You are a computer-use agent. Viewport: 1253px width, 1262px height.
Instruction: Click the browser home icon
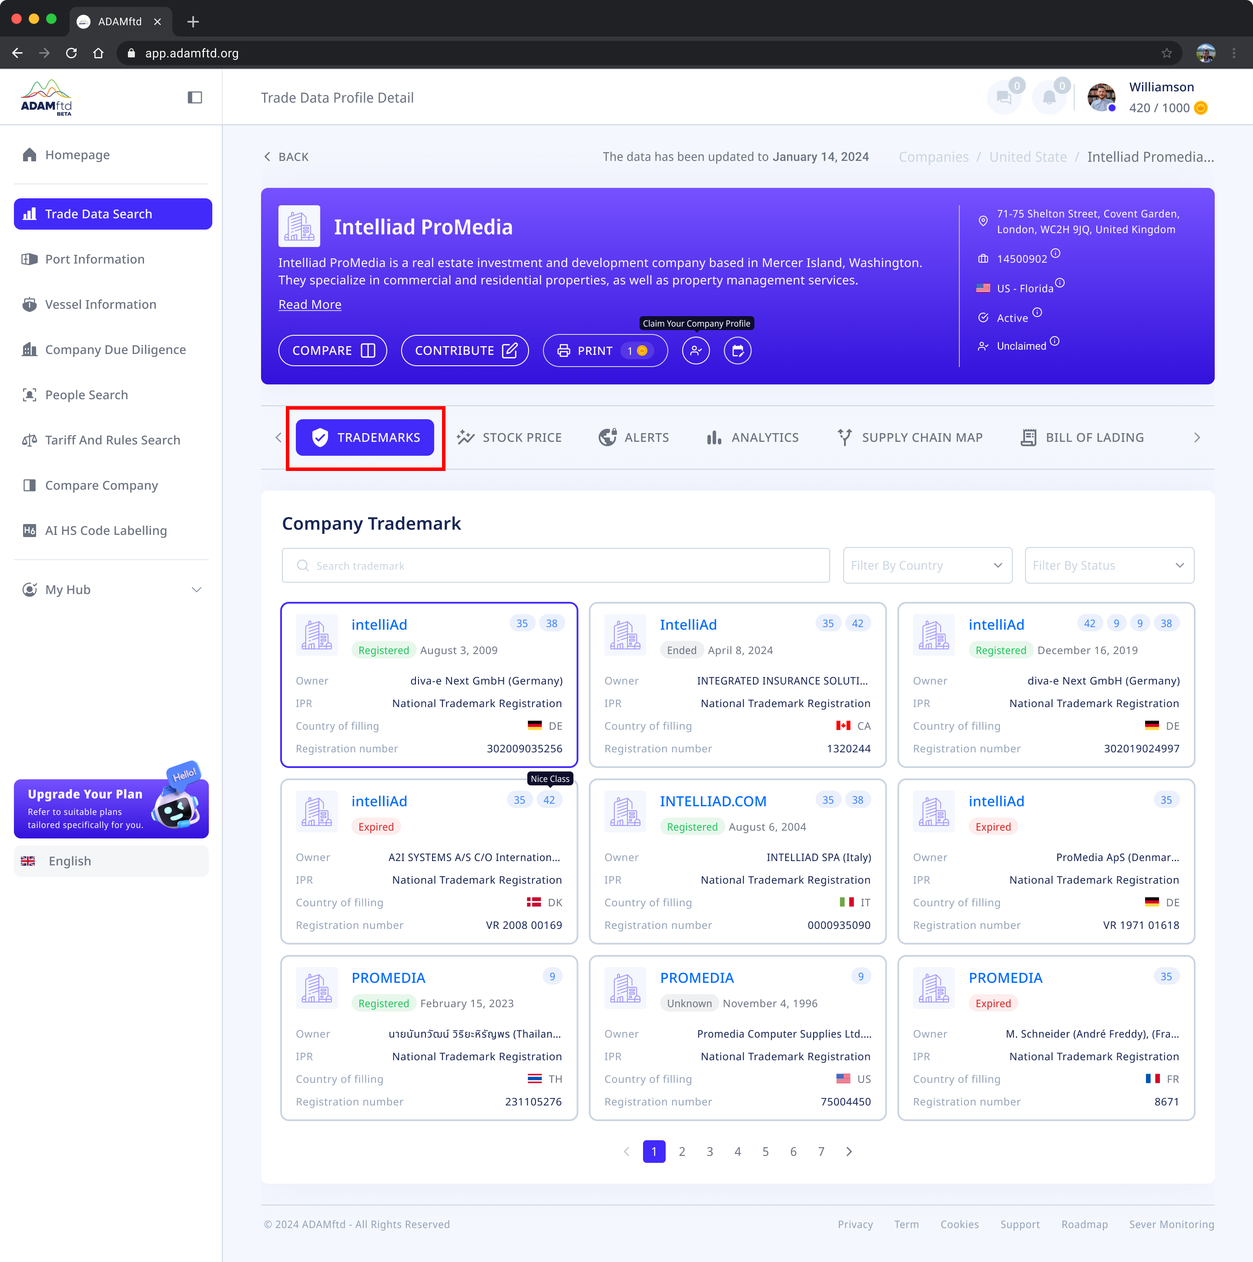98,53
